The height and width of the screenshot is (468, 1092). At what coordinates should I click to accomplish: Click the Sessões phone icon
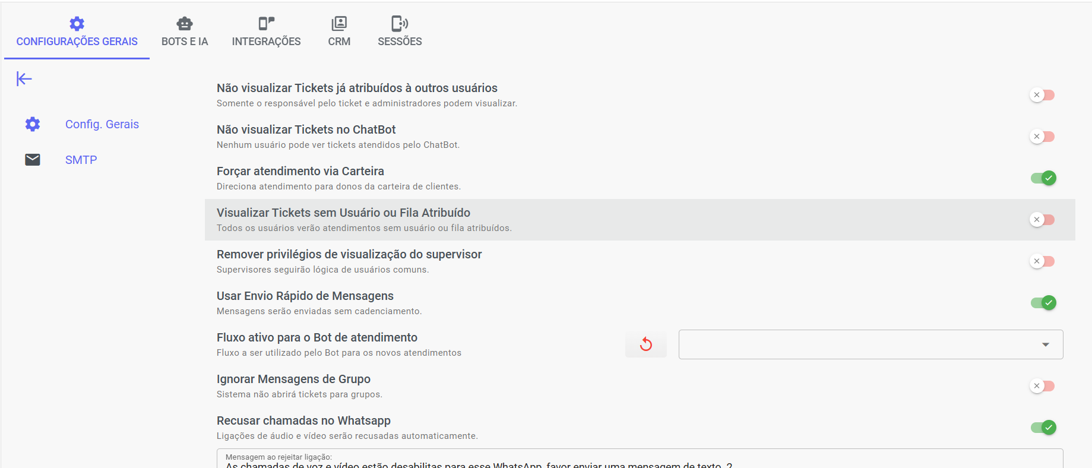(x=400, y=24)
